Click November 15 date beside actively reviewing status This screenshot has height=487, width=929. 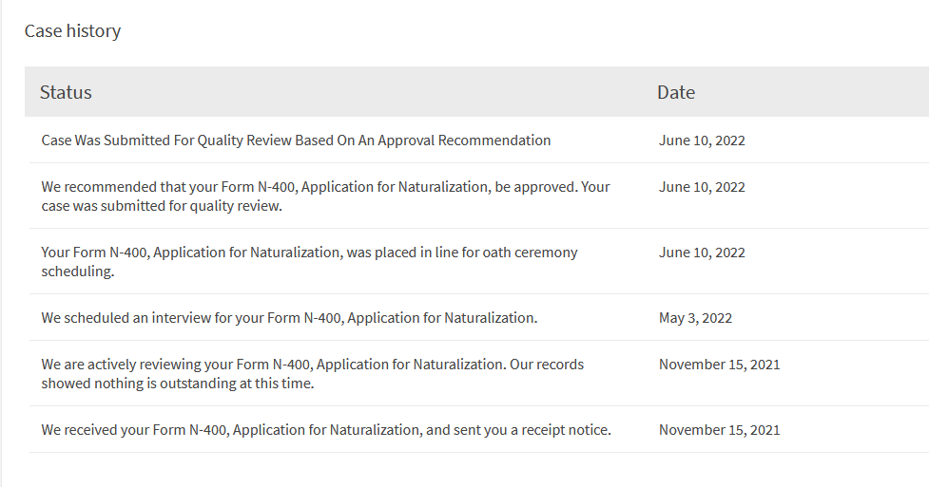pos(719,365)
